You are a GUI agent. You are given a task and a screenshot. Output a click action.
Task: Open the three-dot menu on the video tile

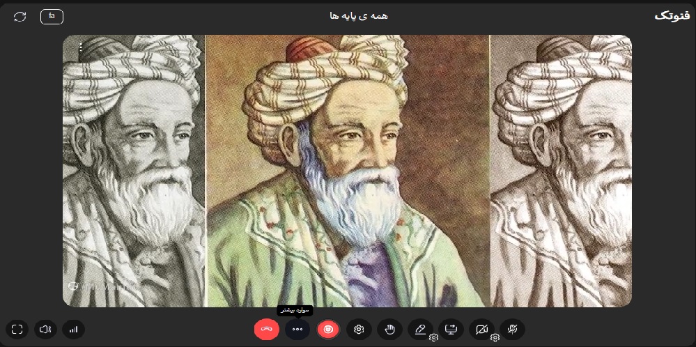(80, 48)
